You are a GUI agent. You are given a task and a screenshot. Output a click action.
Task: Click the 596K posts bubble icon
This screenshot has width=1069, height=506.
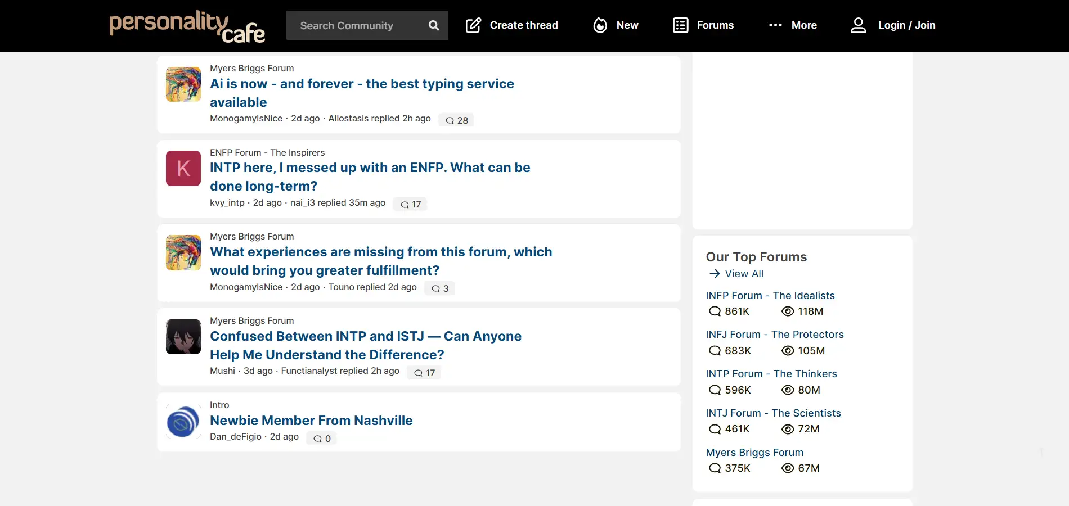point(715,390)
